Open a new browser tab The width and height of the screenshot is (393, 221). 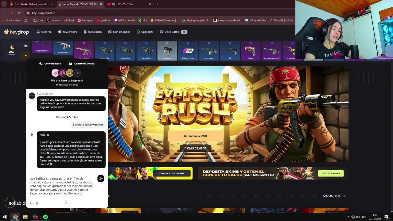(157, 4)
